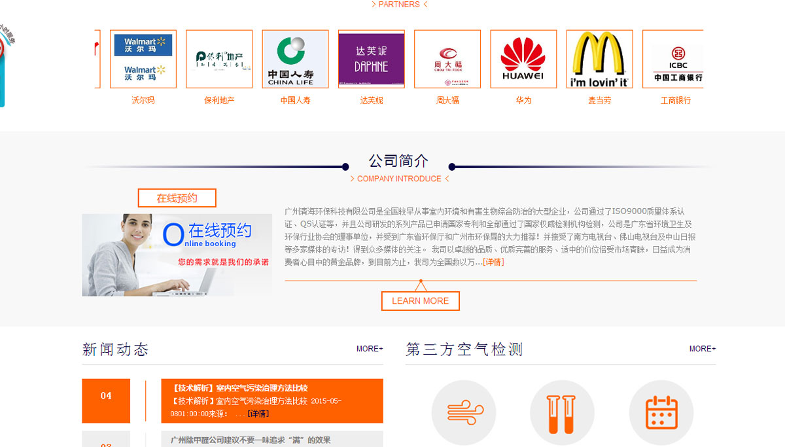
Task: Select the Huawei logo thumbnail
Action: coord(523,59)
